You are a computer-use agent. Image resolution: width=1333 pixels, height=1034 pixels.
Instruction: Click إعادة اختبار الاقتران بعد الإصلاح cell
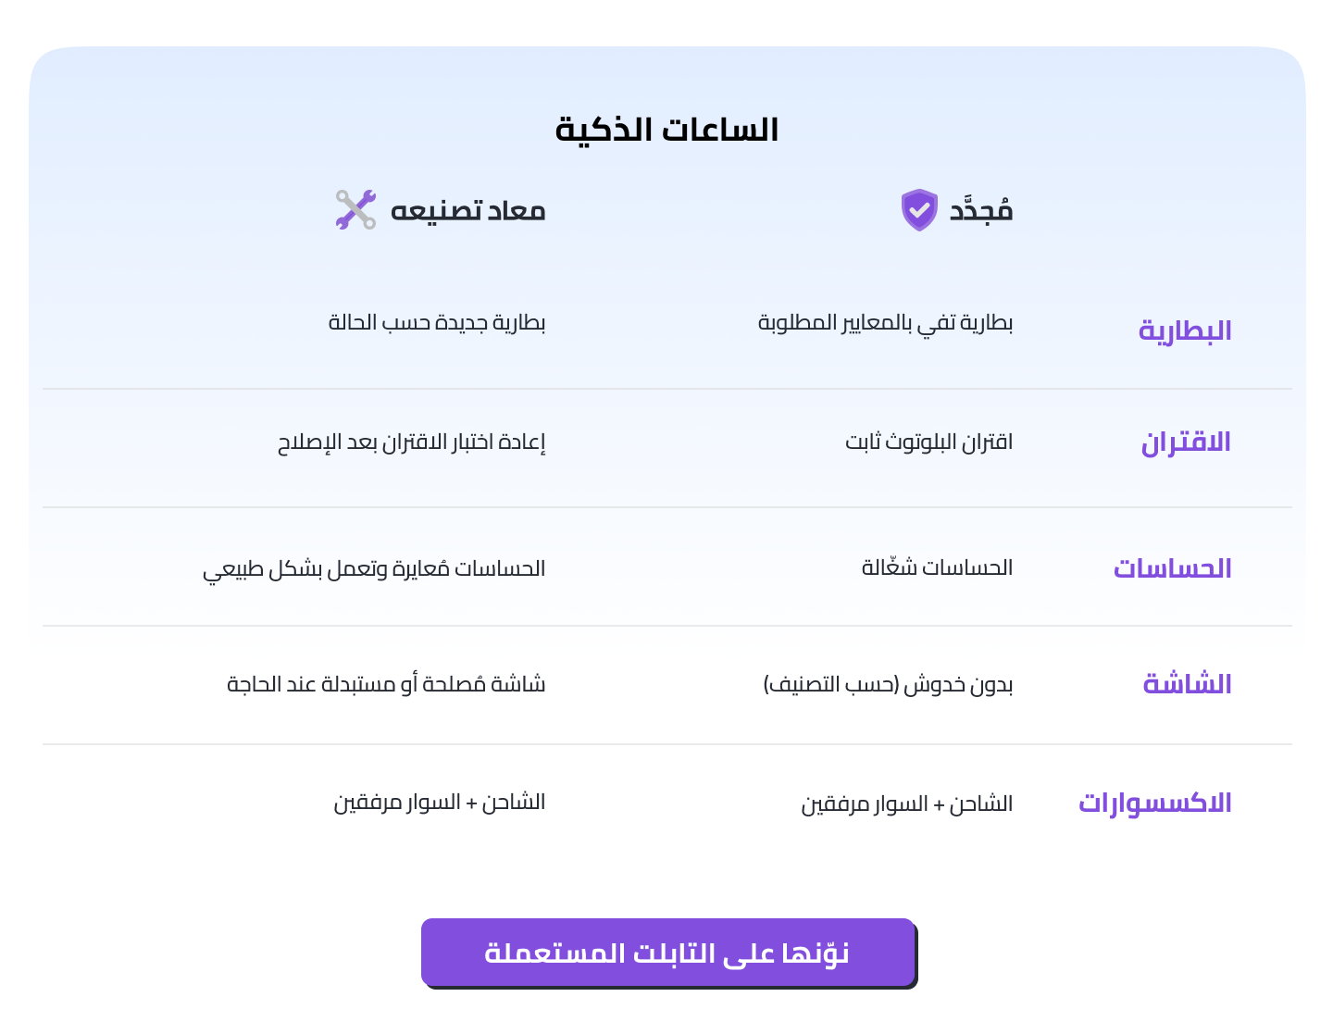(x=412, y=442)
